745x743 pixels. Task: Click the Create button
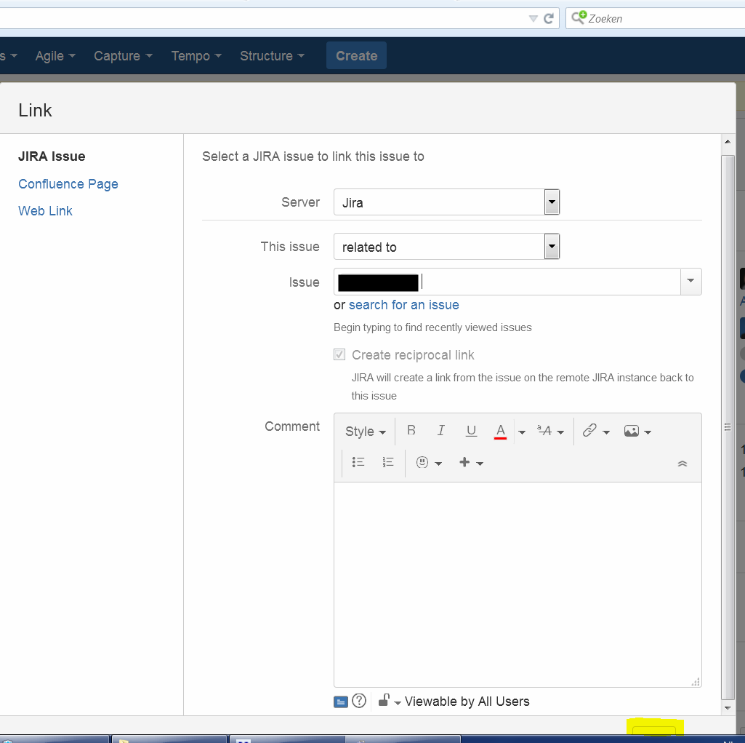[x=356, y=55]
